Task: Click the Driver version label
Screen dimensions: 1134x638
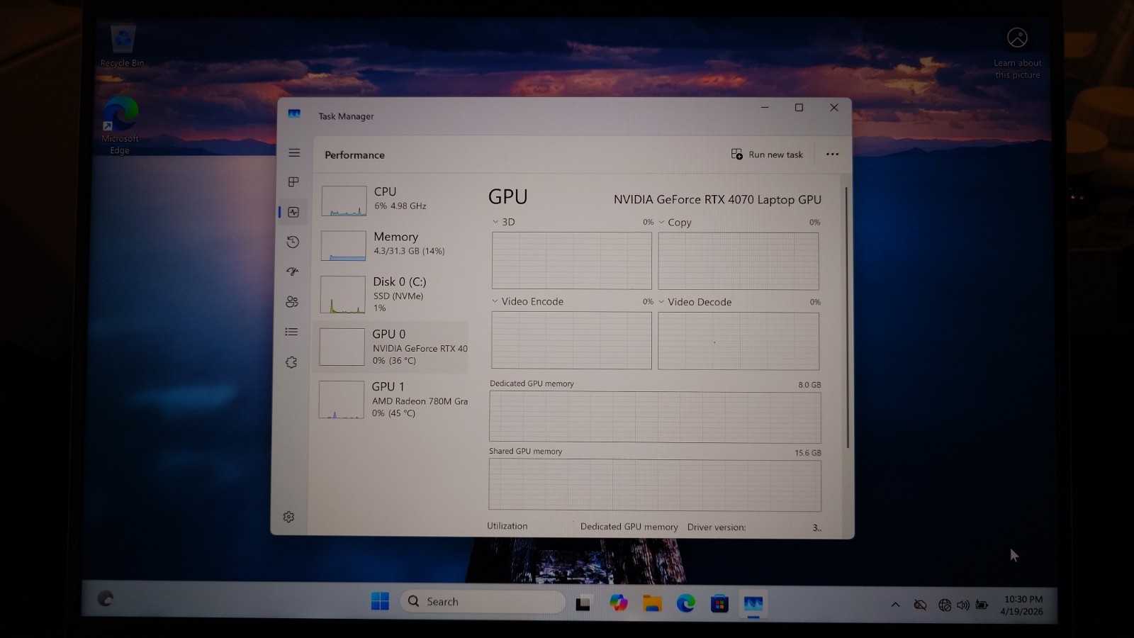Action: (716, 527)
